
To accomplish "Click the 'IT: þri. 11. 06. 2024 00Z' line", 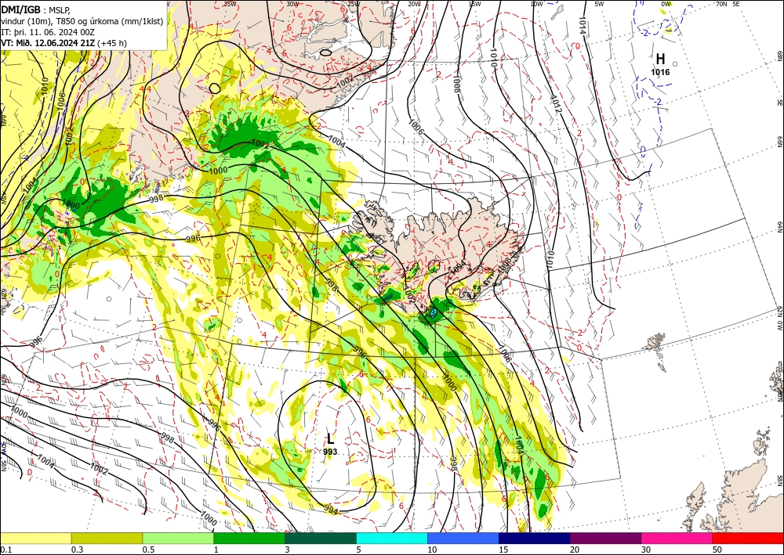I will [x=46, y=32].
